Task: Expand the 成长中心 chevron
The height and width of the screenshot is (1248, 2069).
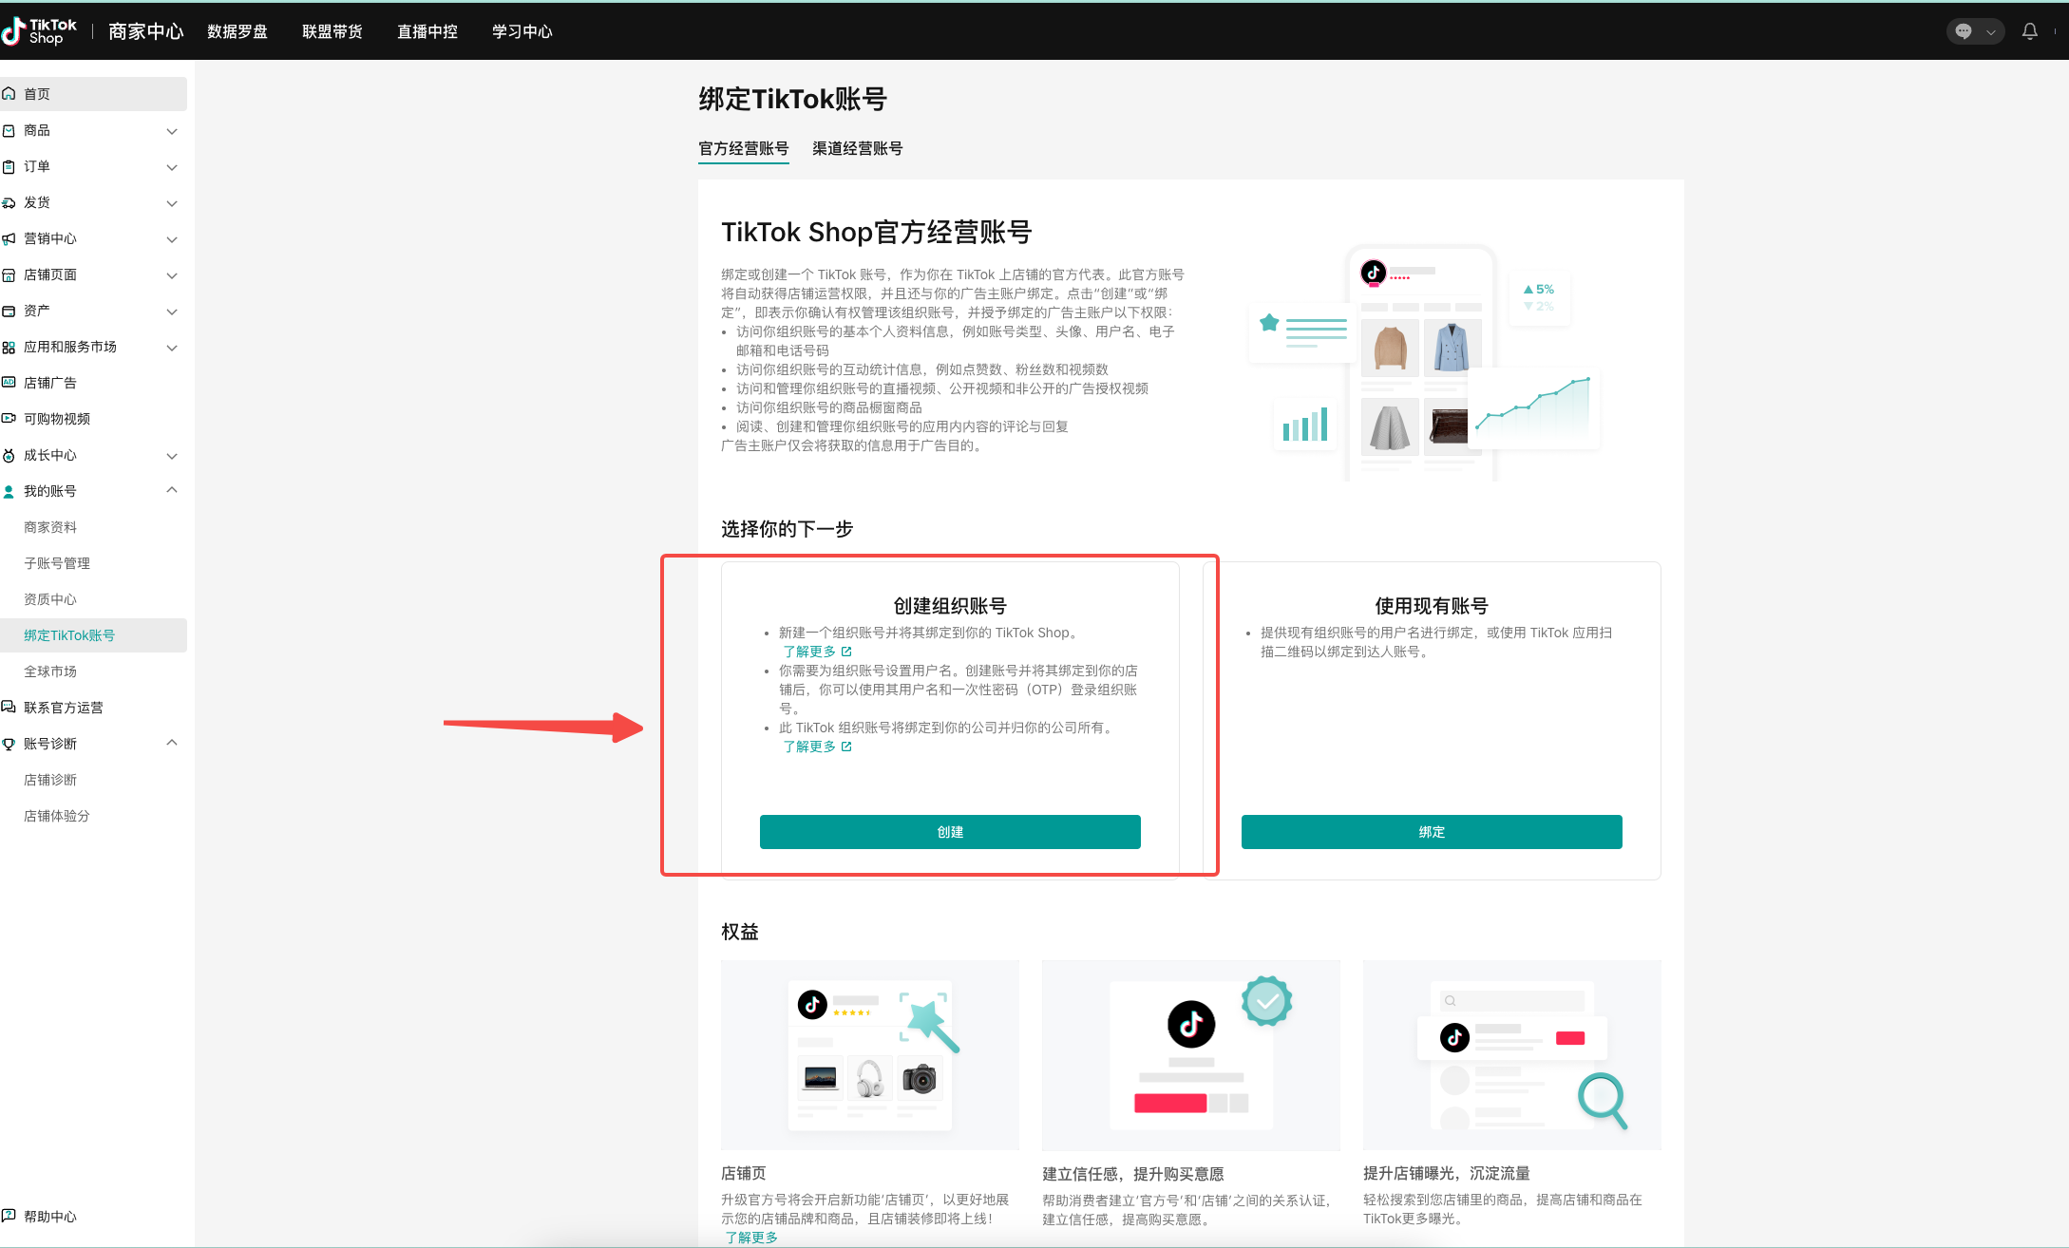Action: 172,456
